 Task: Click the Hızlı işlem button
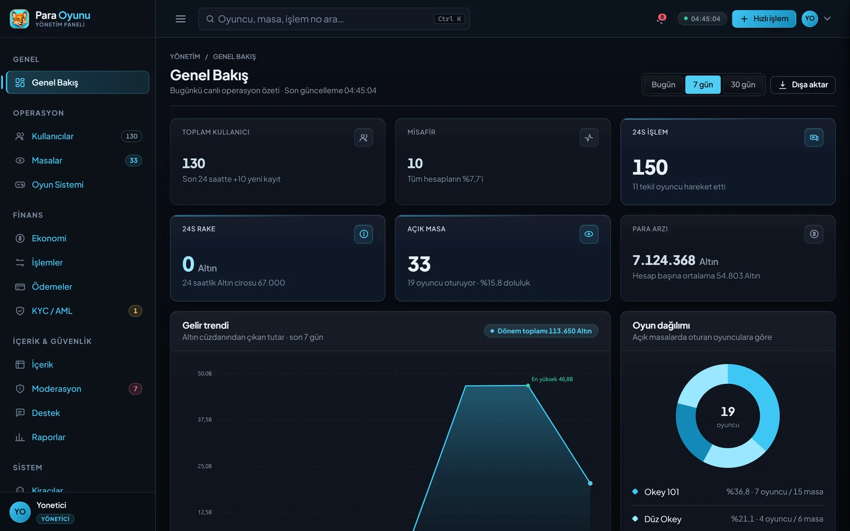pos(764,19)
